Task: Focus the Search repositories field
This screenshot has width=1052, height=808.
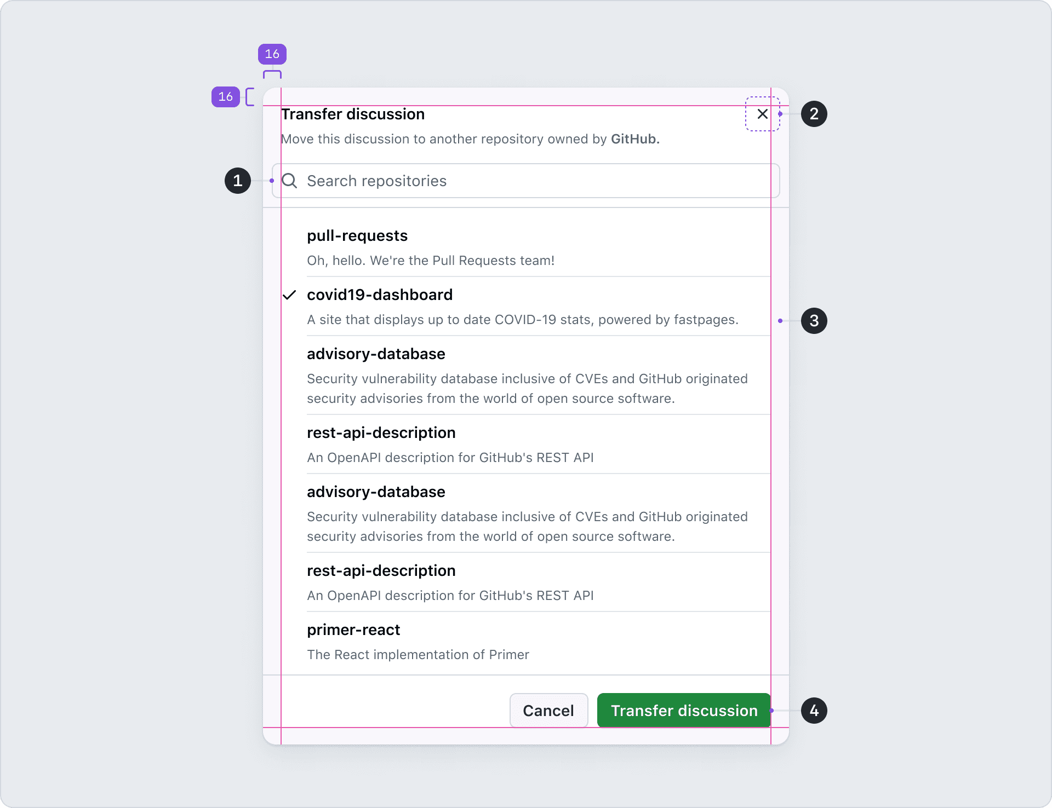Action: click(526, 181)
